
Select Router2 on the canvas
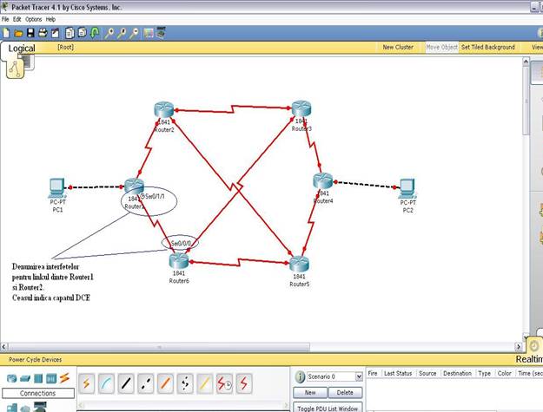pos(163,110)
